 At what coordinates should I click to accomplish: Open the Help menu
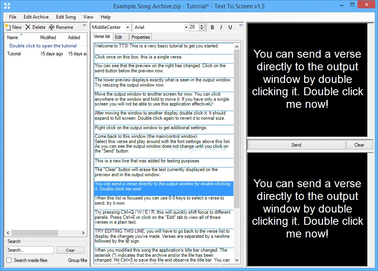(105, 17)
